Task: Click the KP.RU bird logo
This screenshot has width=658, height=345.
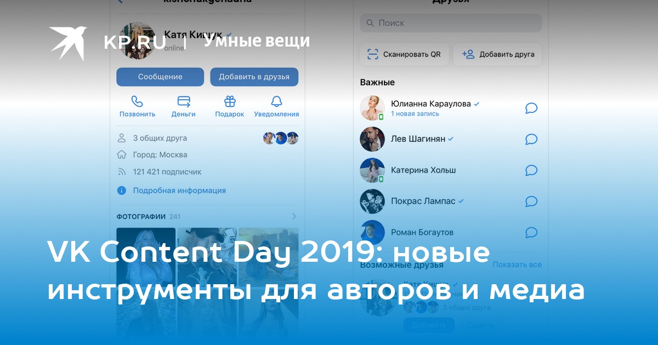Action: pyautogui.click(x=68, y=42)
